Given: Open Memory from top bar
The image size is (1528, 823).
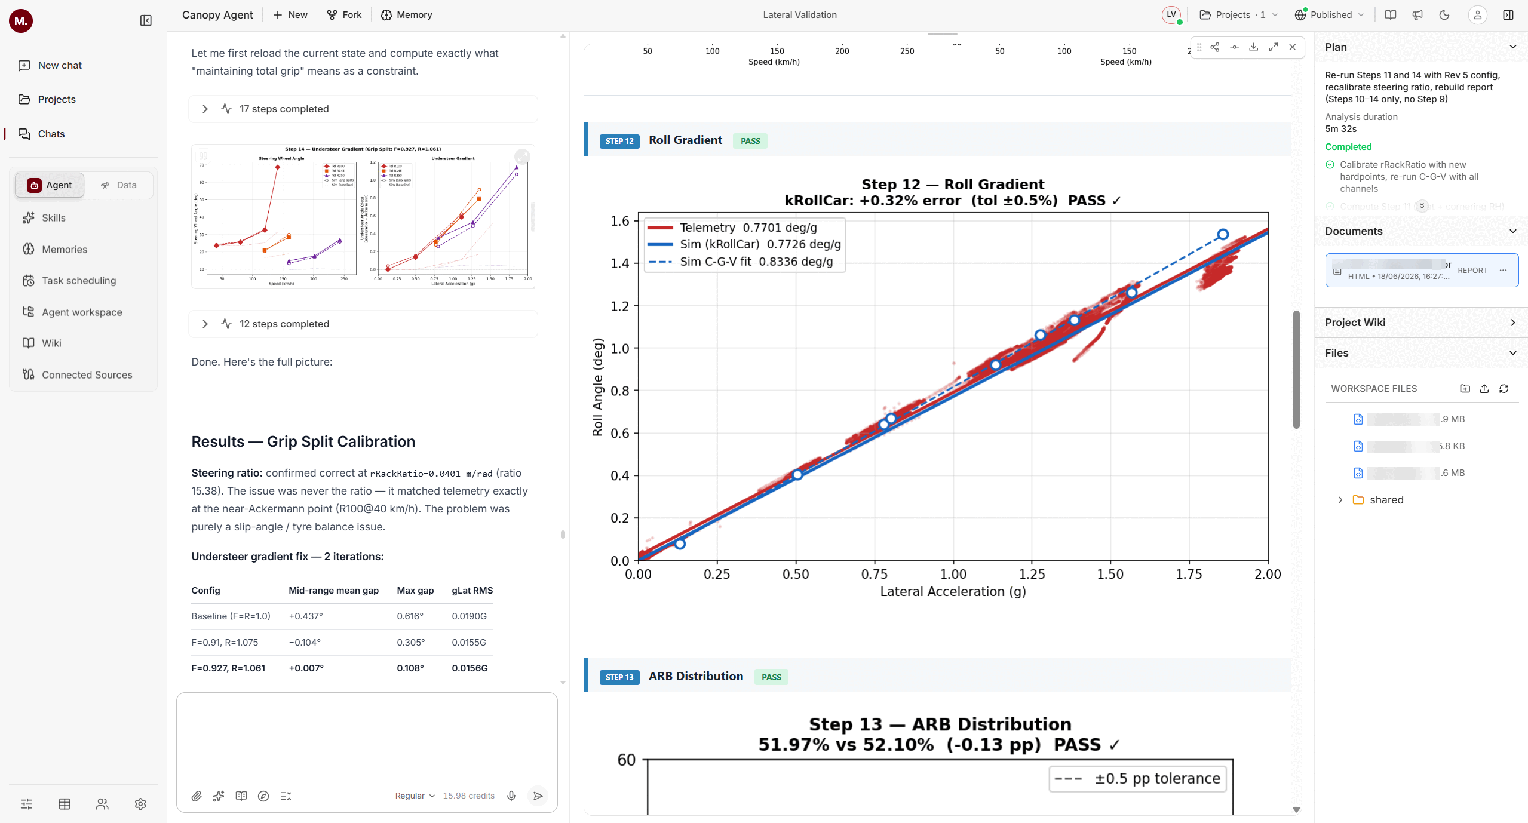Looking at the screenshot, I should pyautogui.click(x=407, y=15).
